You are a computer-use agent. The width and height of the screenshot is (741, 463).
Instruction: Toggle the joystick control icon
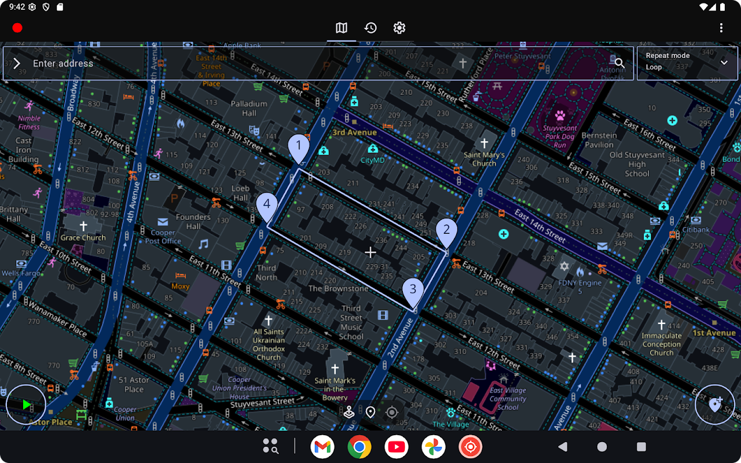click(x=349, y=412)
